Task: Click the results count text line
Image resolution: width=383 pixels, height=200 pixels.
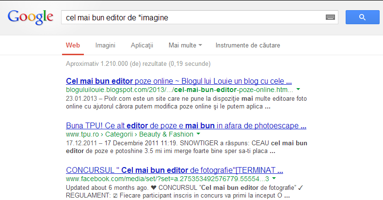Action: pyautogui.click(x=138, y=63)
